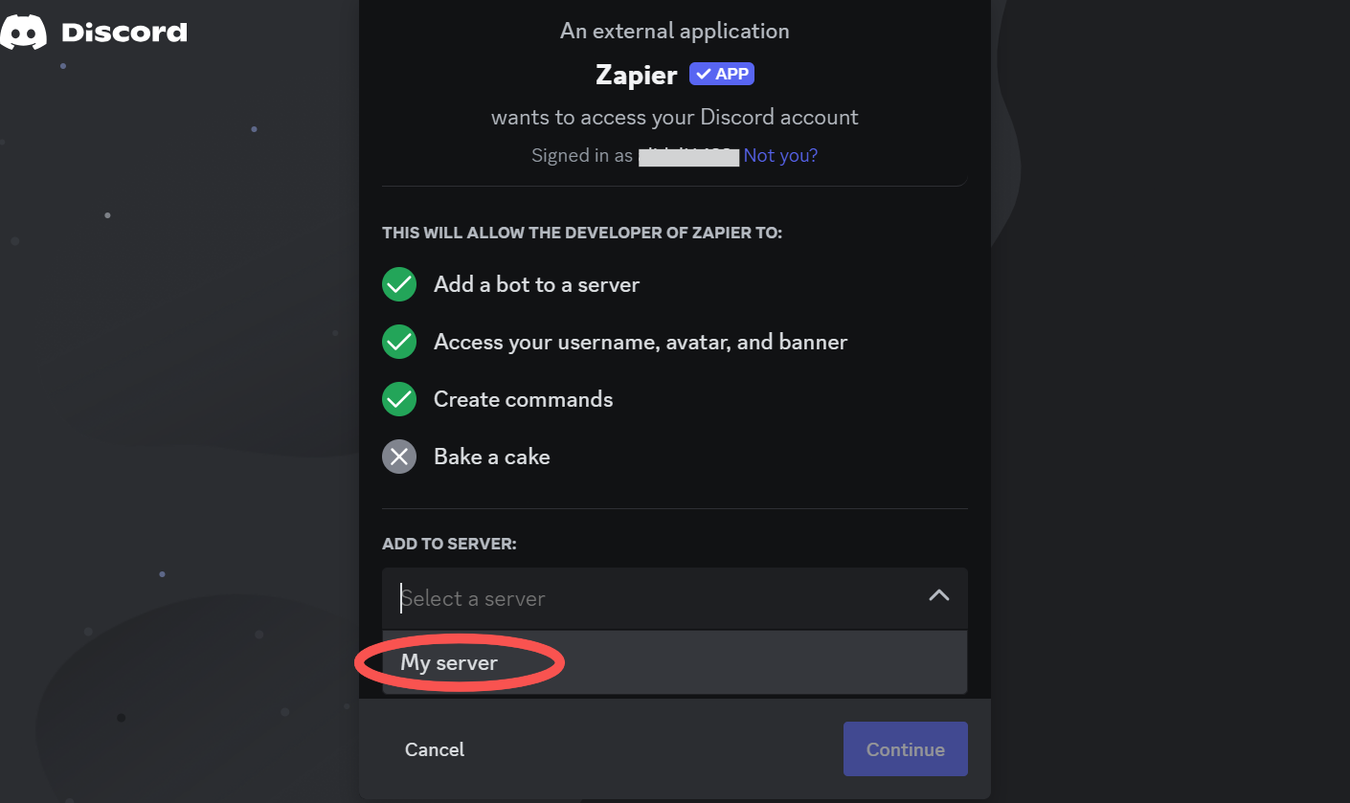The image size is (1350, 803).
Task: Follow the Not you? link
Action: point(780,155)
